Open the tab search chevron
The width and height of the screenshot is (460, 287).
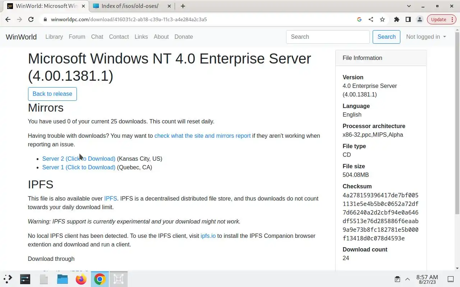click(x=409, y=6)
